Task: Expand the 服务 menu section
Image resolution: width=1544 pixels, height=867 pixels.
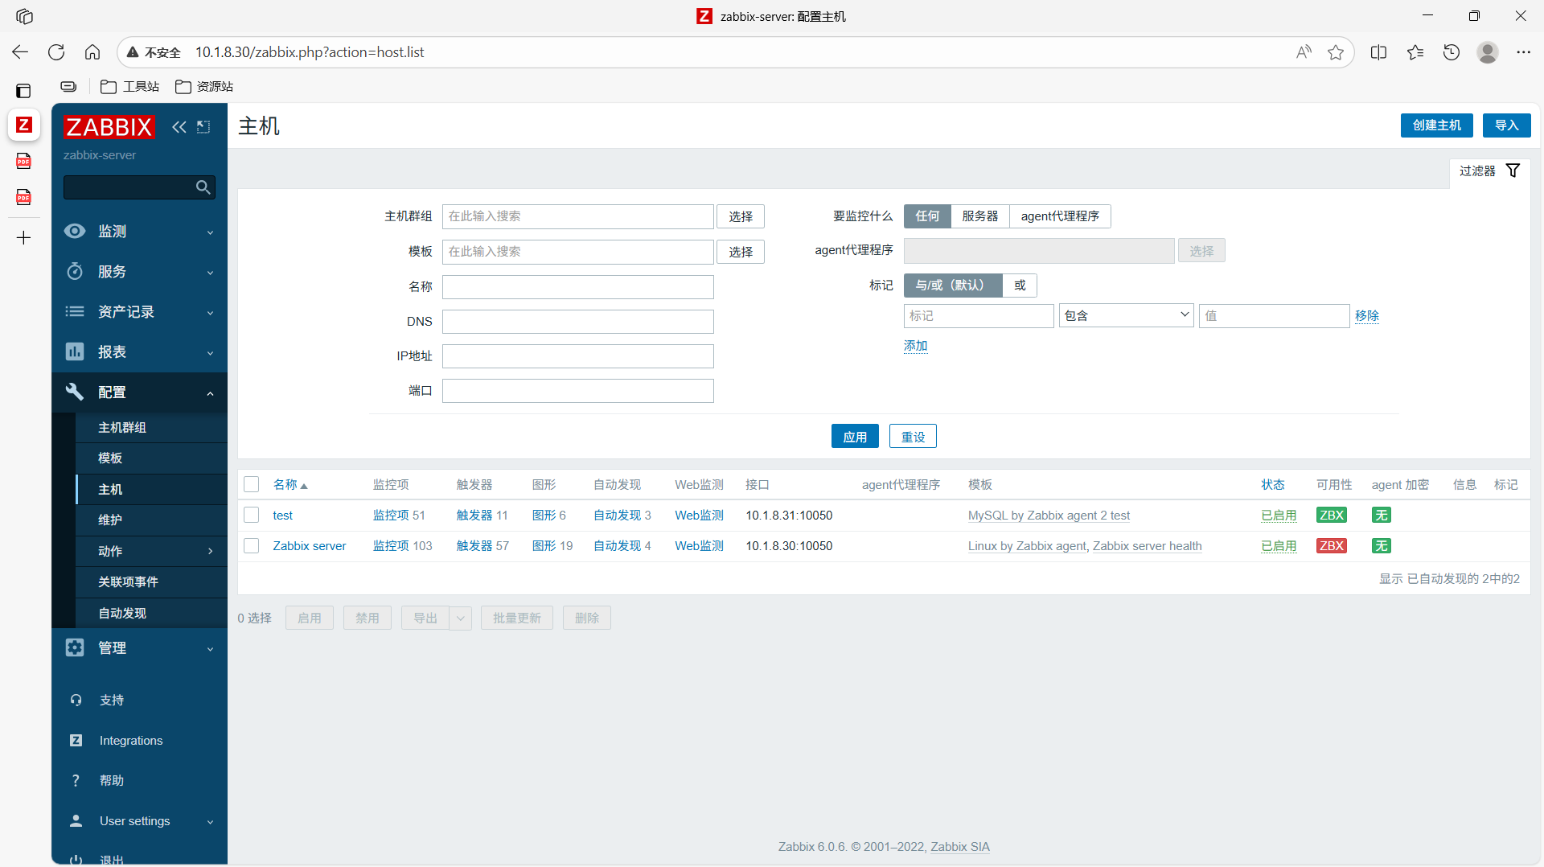Action: click(139, 272)
